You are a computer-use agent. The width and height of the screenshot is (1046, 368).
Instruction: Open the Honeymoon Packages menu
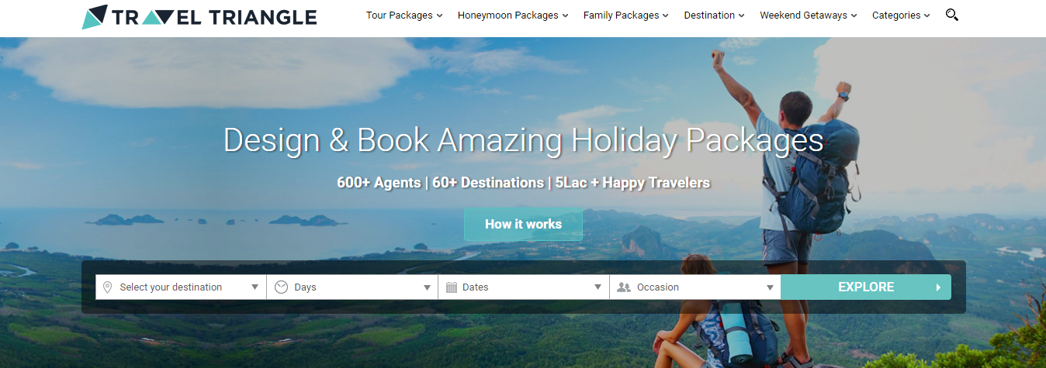[x=513, y=15]
